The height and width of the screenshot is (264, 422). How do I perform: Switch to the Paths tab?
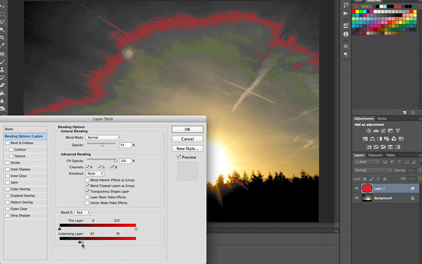click(391, 155)
